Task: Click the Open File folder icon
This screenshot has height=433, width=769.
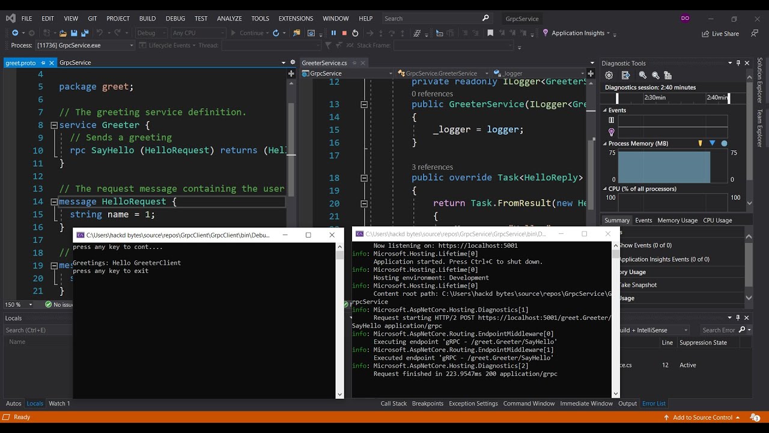Action: pyautogui.click(x=63, y=33)
